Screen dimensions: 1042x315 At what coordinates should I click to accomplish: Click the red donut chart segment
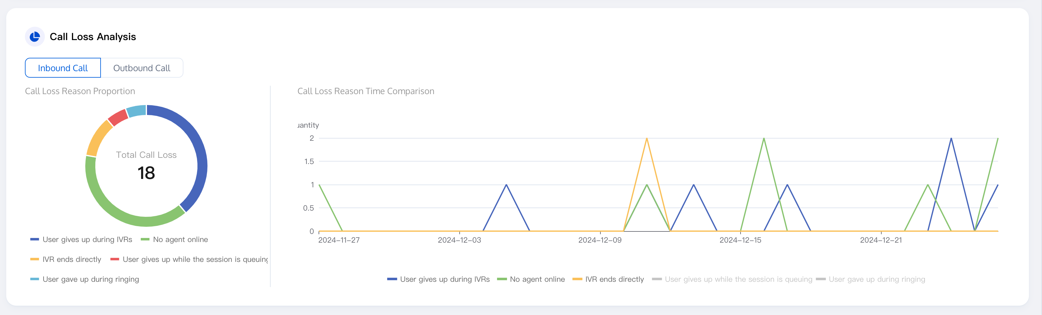(118, 117)
